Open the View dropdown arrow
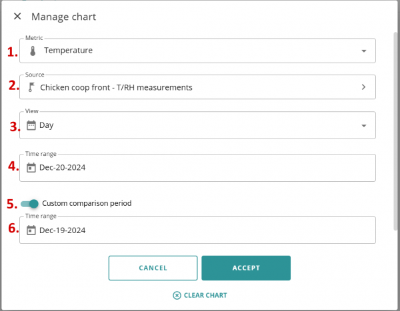The height and width of the screenshot is (311, 400). (x=363, y=125)
